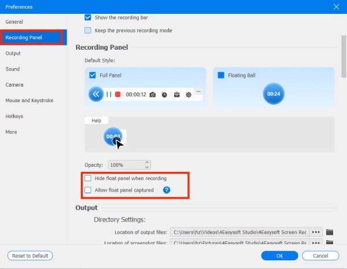Image resolution: width=347 pixels, height=269 pixels.
Task: Click the gear settings icon in panel preview
Action: [x=189, y=95]
